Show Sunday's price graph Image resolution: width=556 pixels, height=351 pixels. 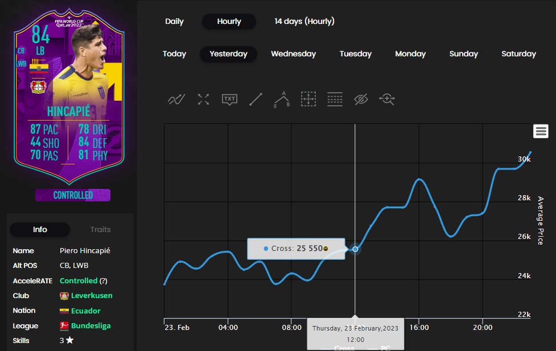tap(463, 54)
